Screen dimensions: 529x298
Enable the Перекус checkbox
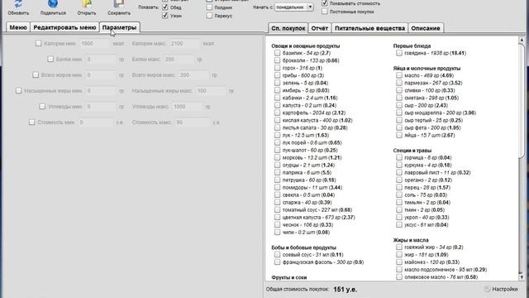pyautogui.click(x=209, y=16)
